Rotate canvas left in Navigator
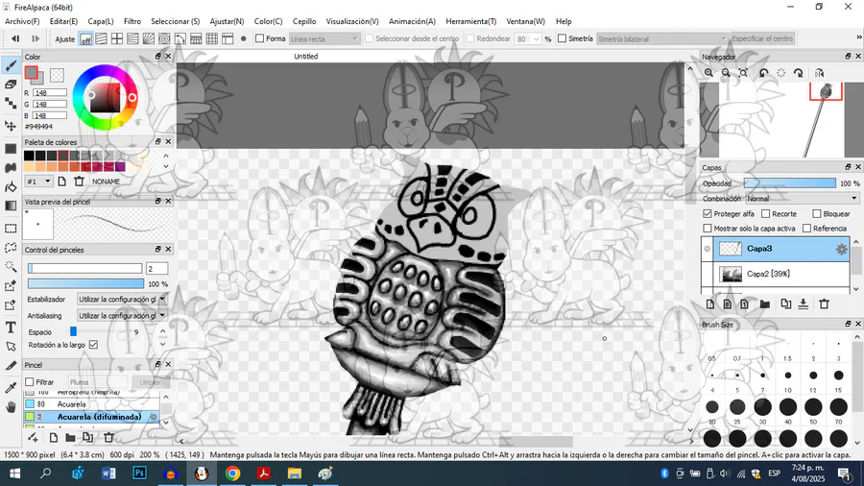Screen dimensions: 864x486 click(764, 73)
